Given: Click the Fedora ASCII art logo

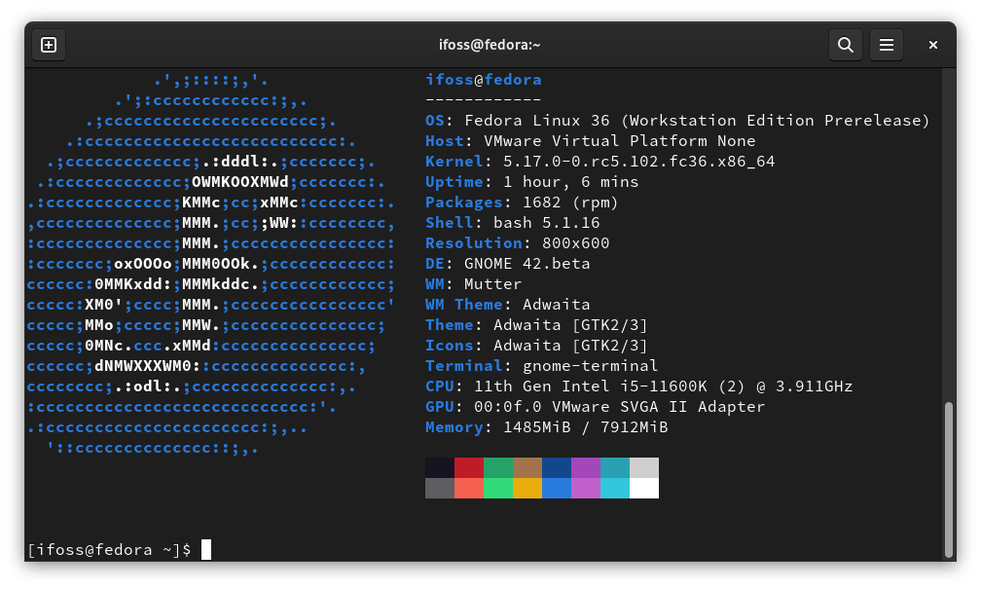Looking at the screenshot, I should point(211,263).
